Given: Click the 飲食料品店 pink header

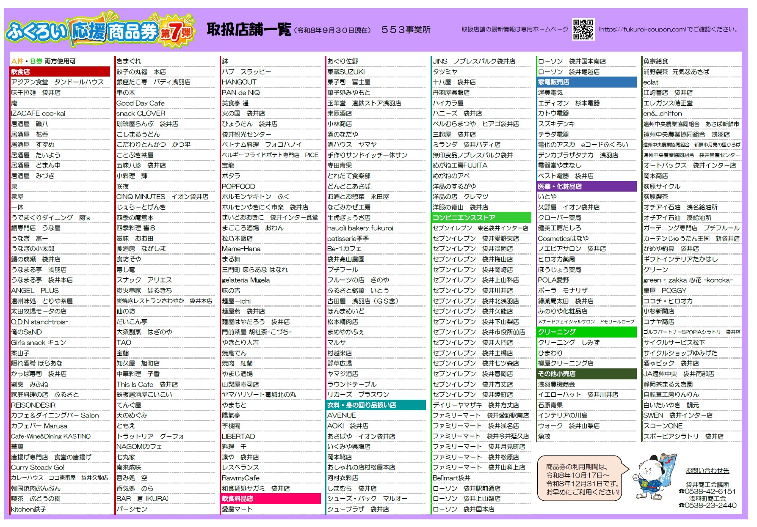Looking at the screenshot, I should point(271,499).
